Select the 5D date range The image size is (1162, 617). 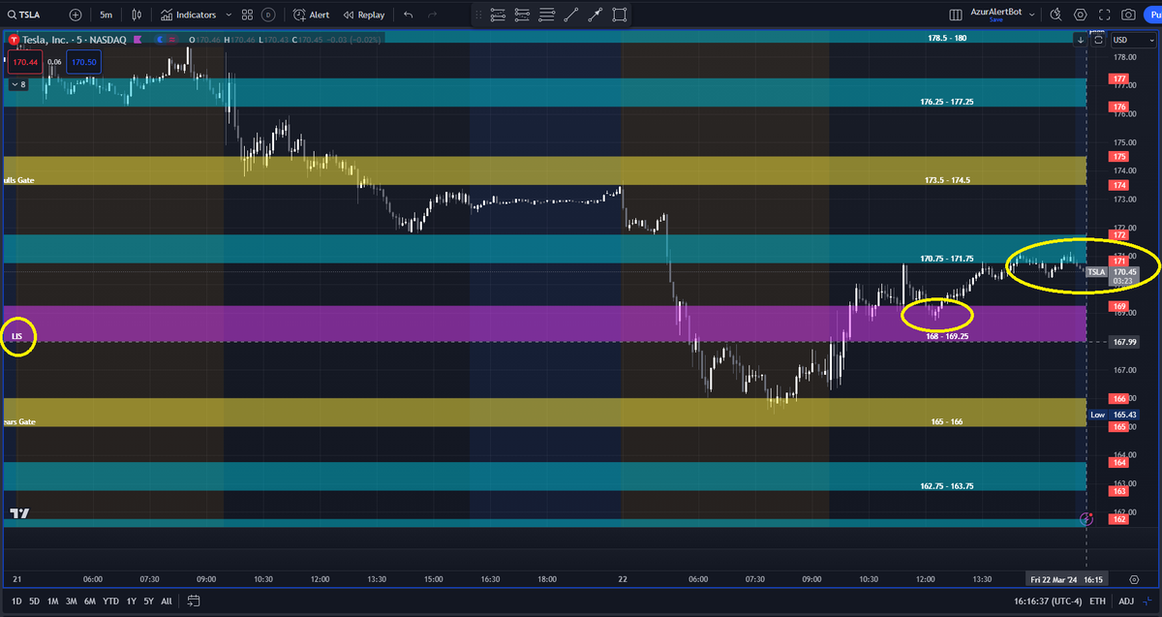click(35, 601)
